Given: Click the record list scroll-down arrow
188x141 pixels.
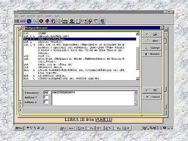Looking at the screenshot, I should [138, 78].
